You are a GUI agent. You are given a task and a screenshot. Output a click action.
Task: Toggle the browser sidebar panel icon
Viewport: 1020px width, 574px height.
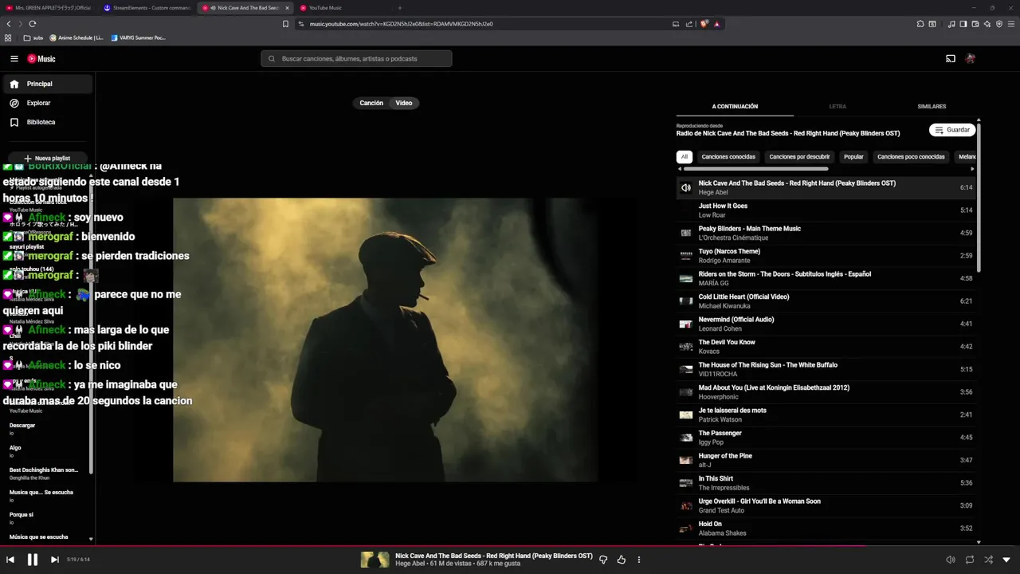[963, 24]
